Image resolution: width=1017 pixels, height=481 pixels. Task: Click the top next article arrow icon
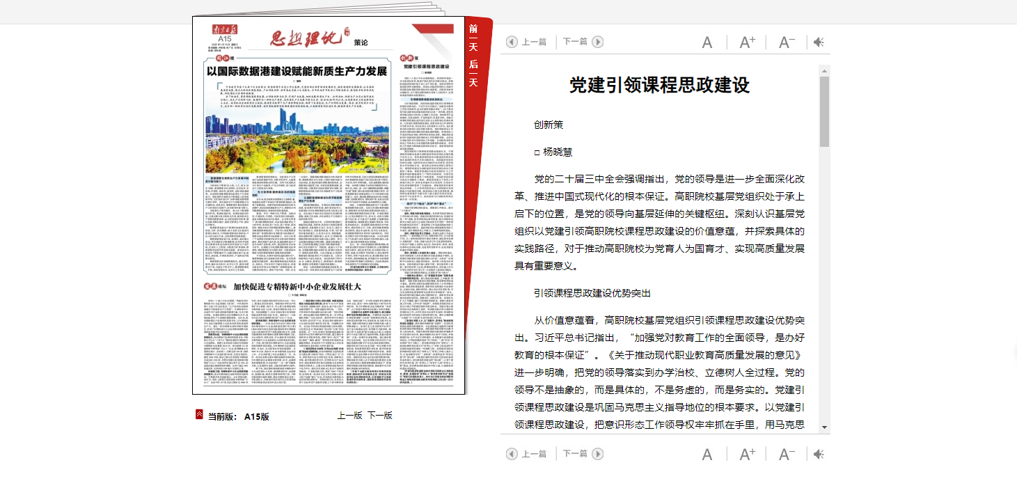(x=597, y=42)
